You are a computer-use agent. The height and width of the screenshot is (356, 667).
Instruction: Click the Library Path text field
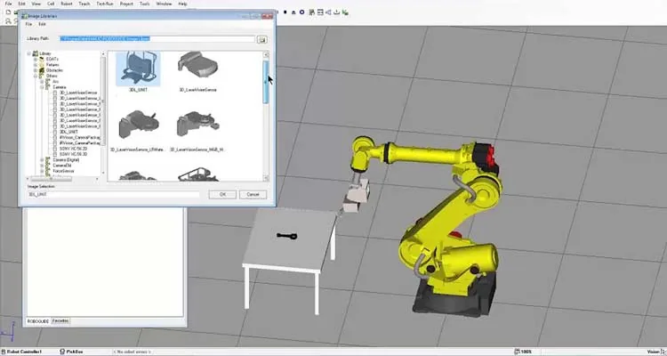click(157, 39)
